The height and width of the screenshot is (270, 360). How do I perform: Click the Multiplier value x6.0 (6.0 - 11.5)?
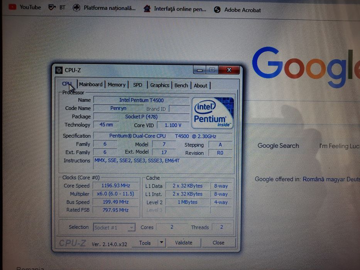click(x=115, y=194)
